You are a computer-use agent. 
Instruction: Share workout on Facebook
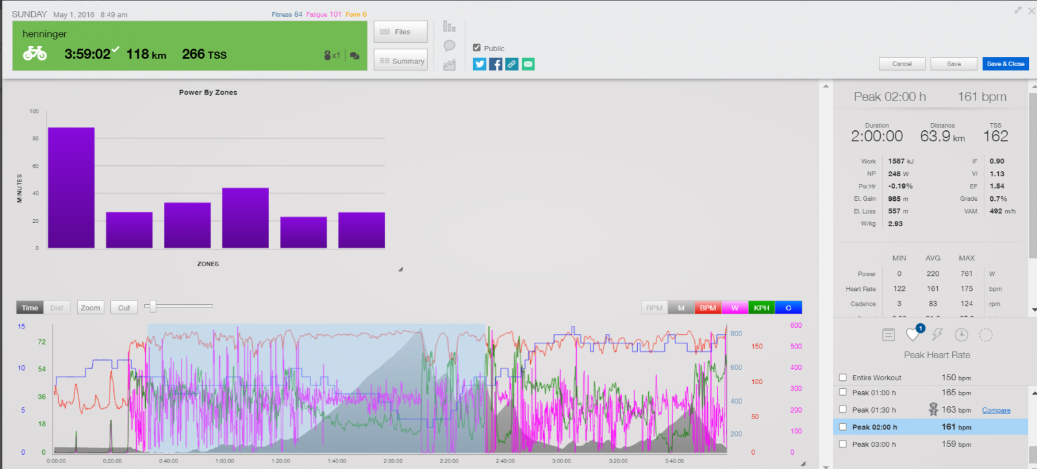coord(496,64)
